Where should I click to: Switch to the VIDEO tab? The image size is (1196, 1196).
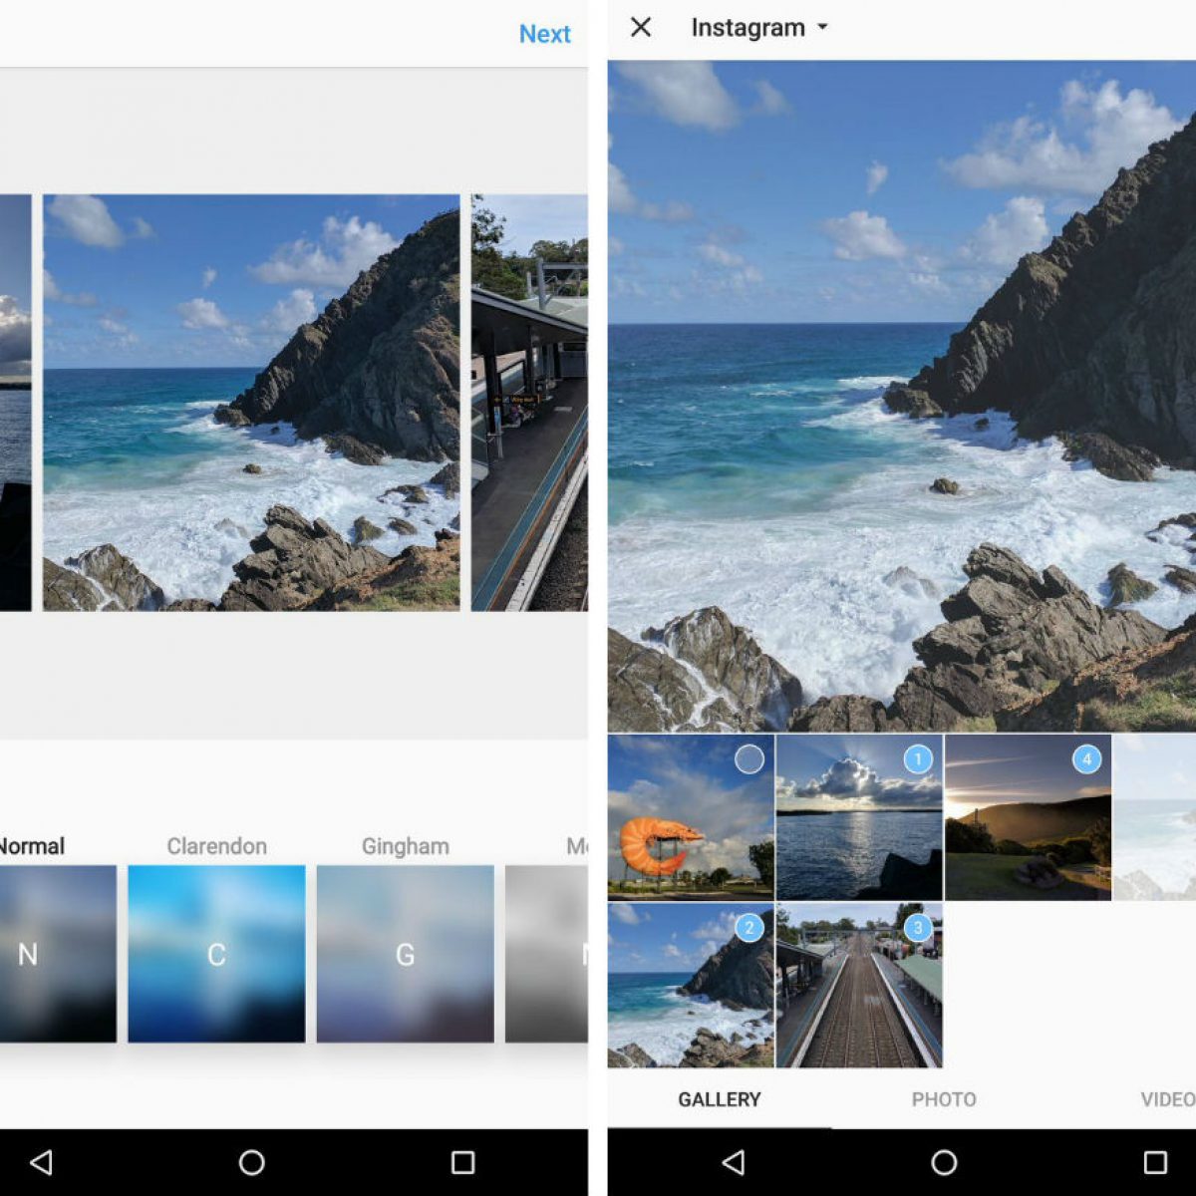pyautogui.click(x=1167, y=1099)
